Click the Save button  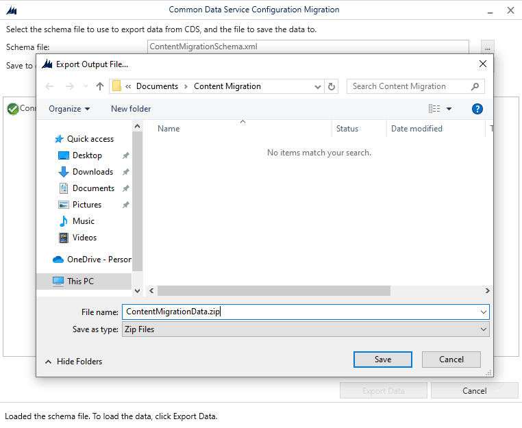[x=382, y=360]
